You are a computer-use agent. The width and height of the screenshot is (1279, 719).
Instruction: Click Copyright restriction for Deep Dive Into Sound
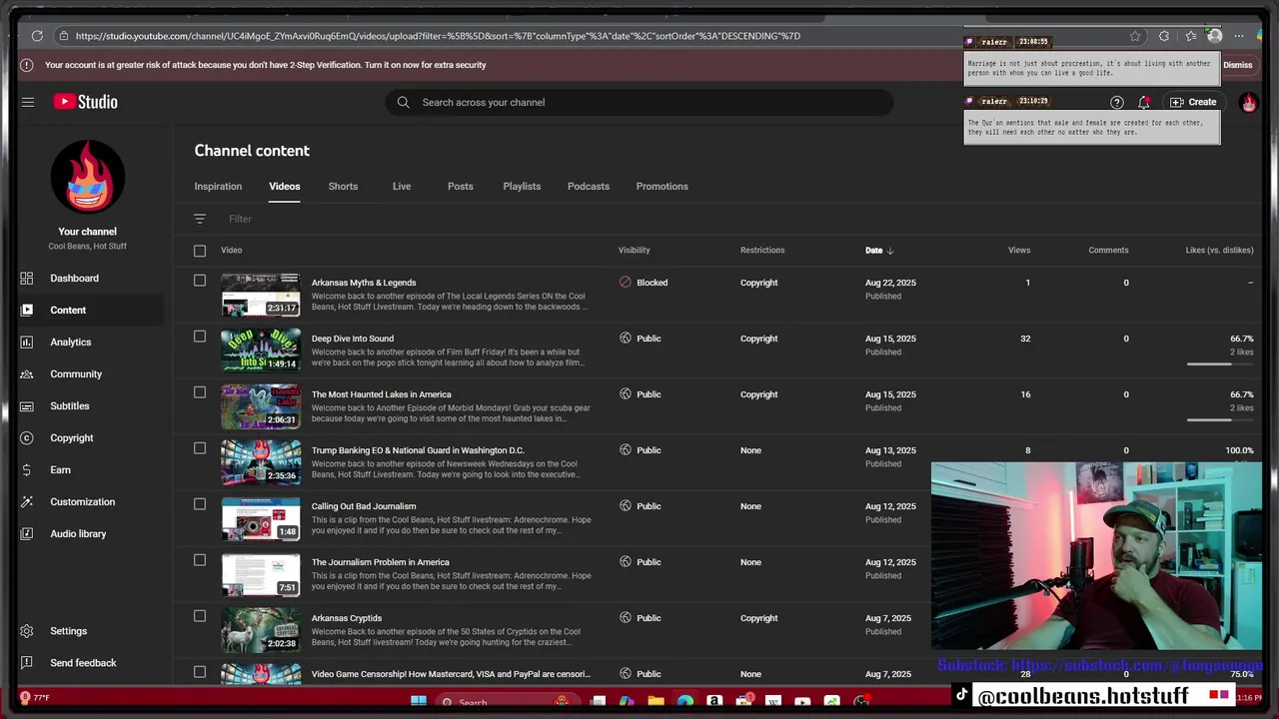point(758,339)
